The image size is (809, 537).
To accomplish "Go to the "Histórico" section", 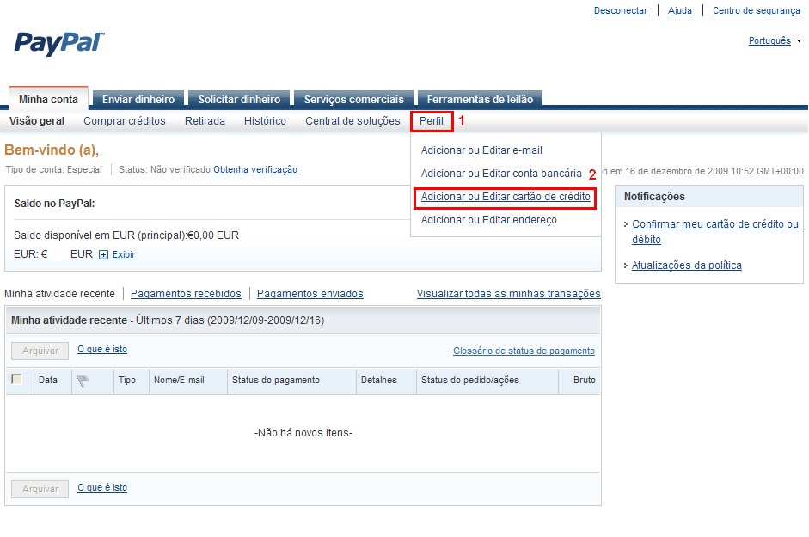I will pos(265,121).
